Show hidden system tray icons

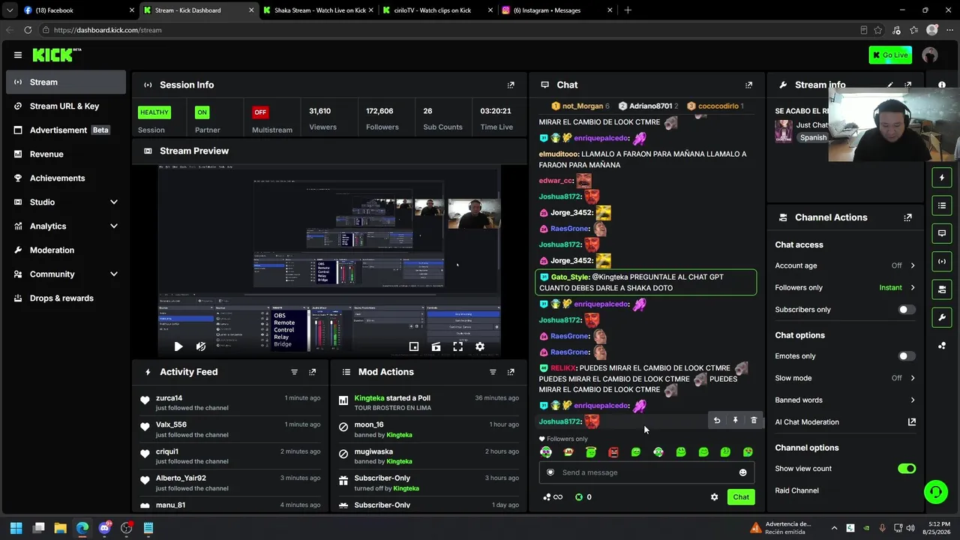point(834,528)
